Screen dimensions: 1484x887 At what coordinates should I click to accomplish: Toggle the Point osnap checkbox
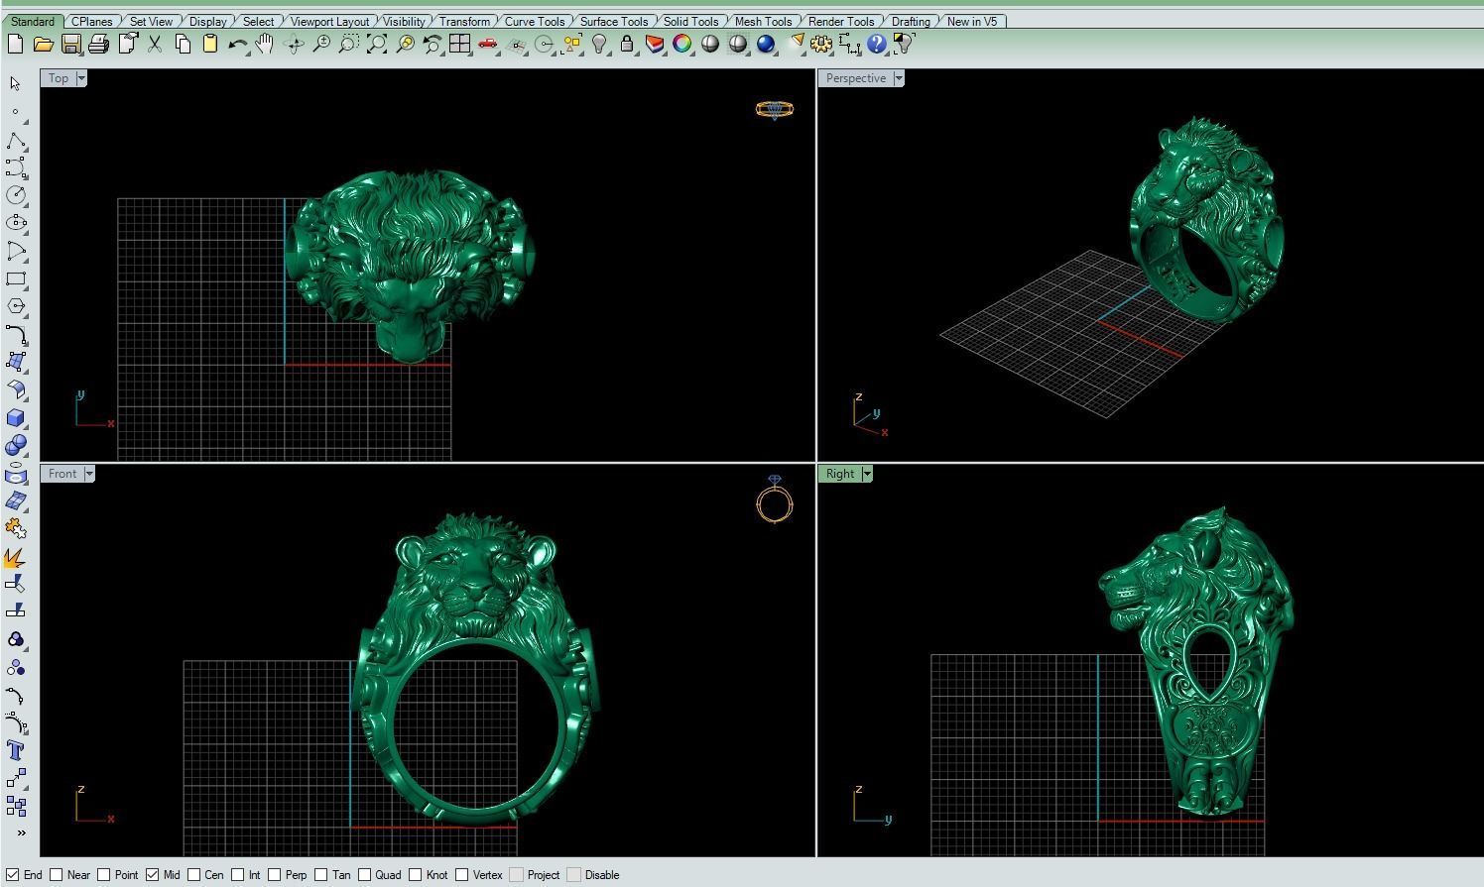pos(103,875)
